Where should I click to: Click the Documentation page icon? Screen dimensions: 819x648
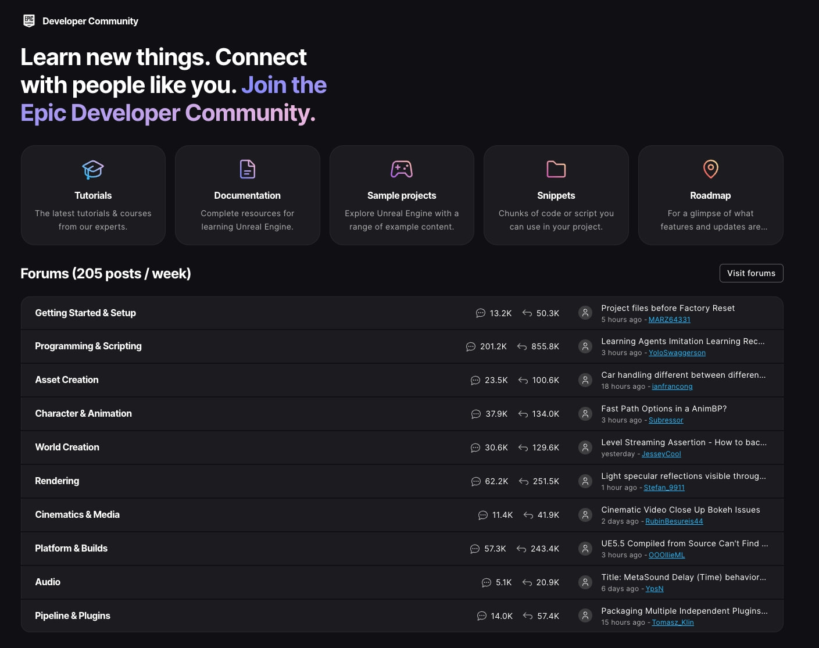[248, 169]
